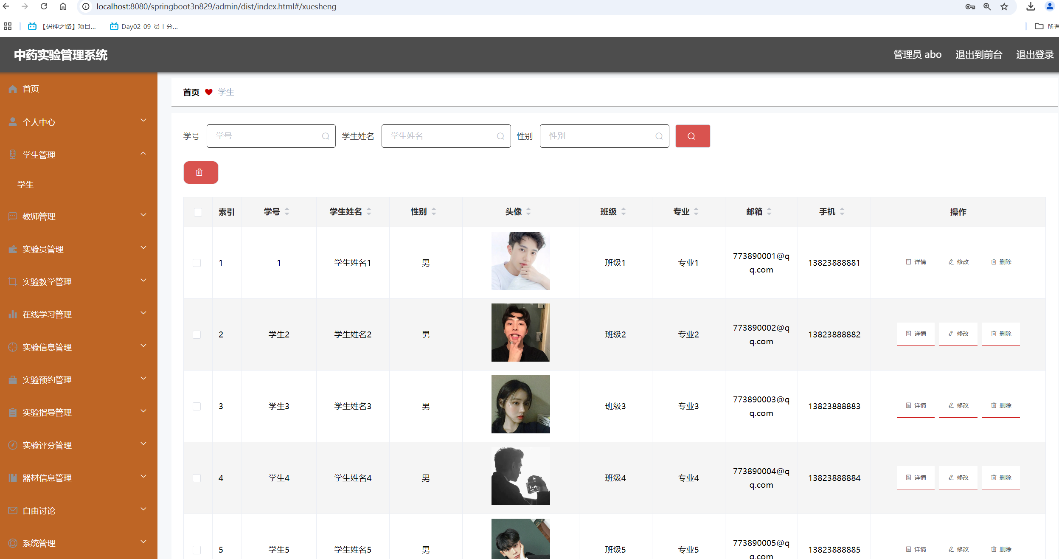Expand the 教师管理 sidebar menu
Viewport: 1059px width, 559px height.
pos(79,216)
